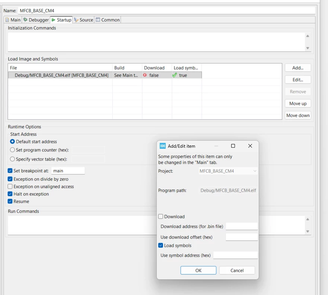Switch to the Common tab
The image size is (328, 295).
pos(108,20)
